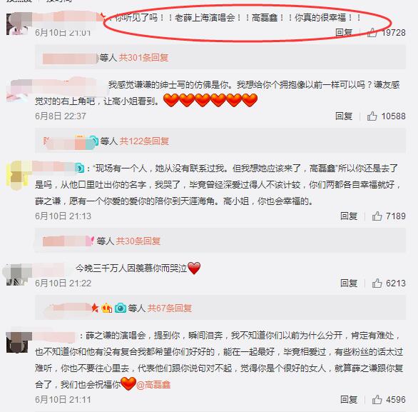The height and width of the screenshot is (412, 418).
Task: Like the comment showing 7189 likes
Action: tap(377, 216)
